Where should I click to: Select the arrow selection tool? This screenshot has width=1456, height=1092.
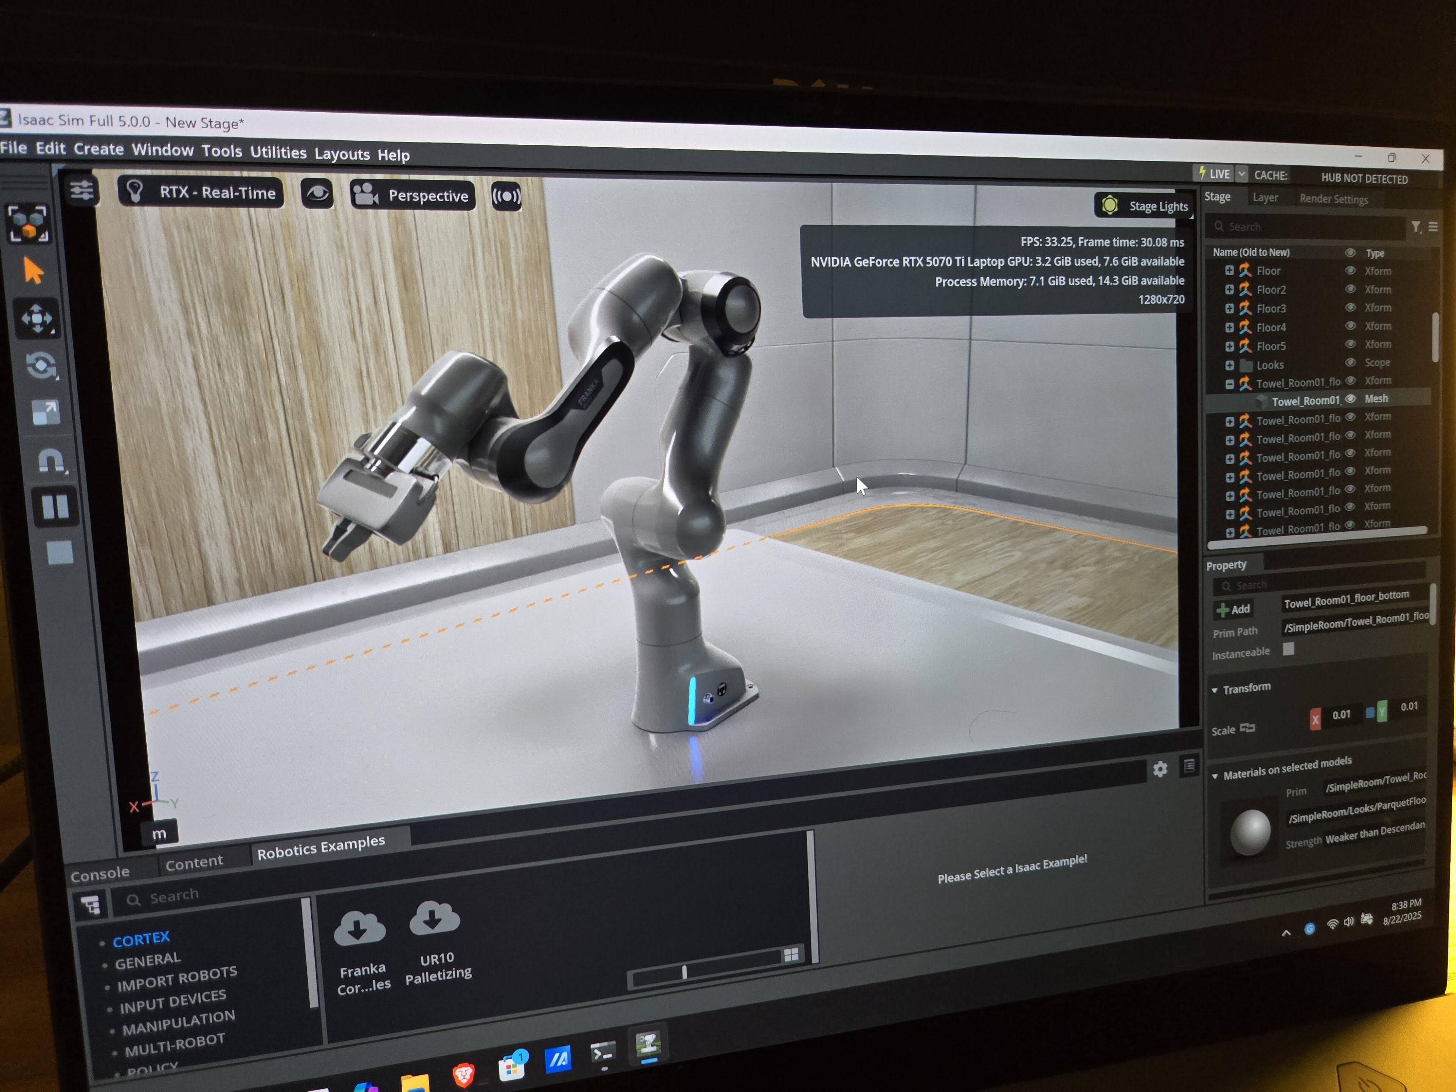pyautogui.click(x=33, y=270)
